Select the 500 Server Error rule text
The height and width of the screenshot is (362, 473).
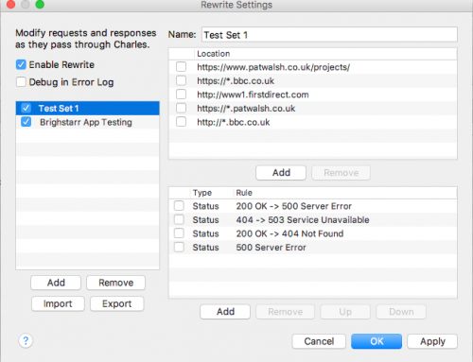tap(271, 248)
